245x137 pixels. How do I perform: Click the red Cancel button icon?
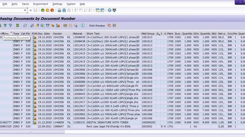[x=52, y=10]
